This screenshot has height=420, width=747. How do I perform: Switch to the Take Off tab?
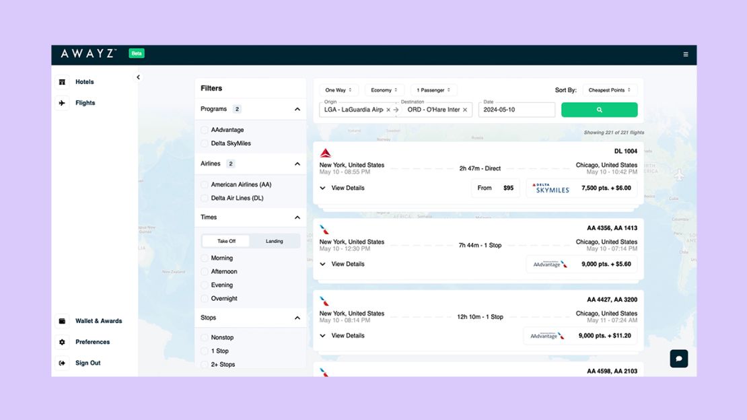click(226, 241)
